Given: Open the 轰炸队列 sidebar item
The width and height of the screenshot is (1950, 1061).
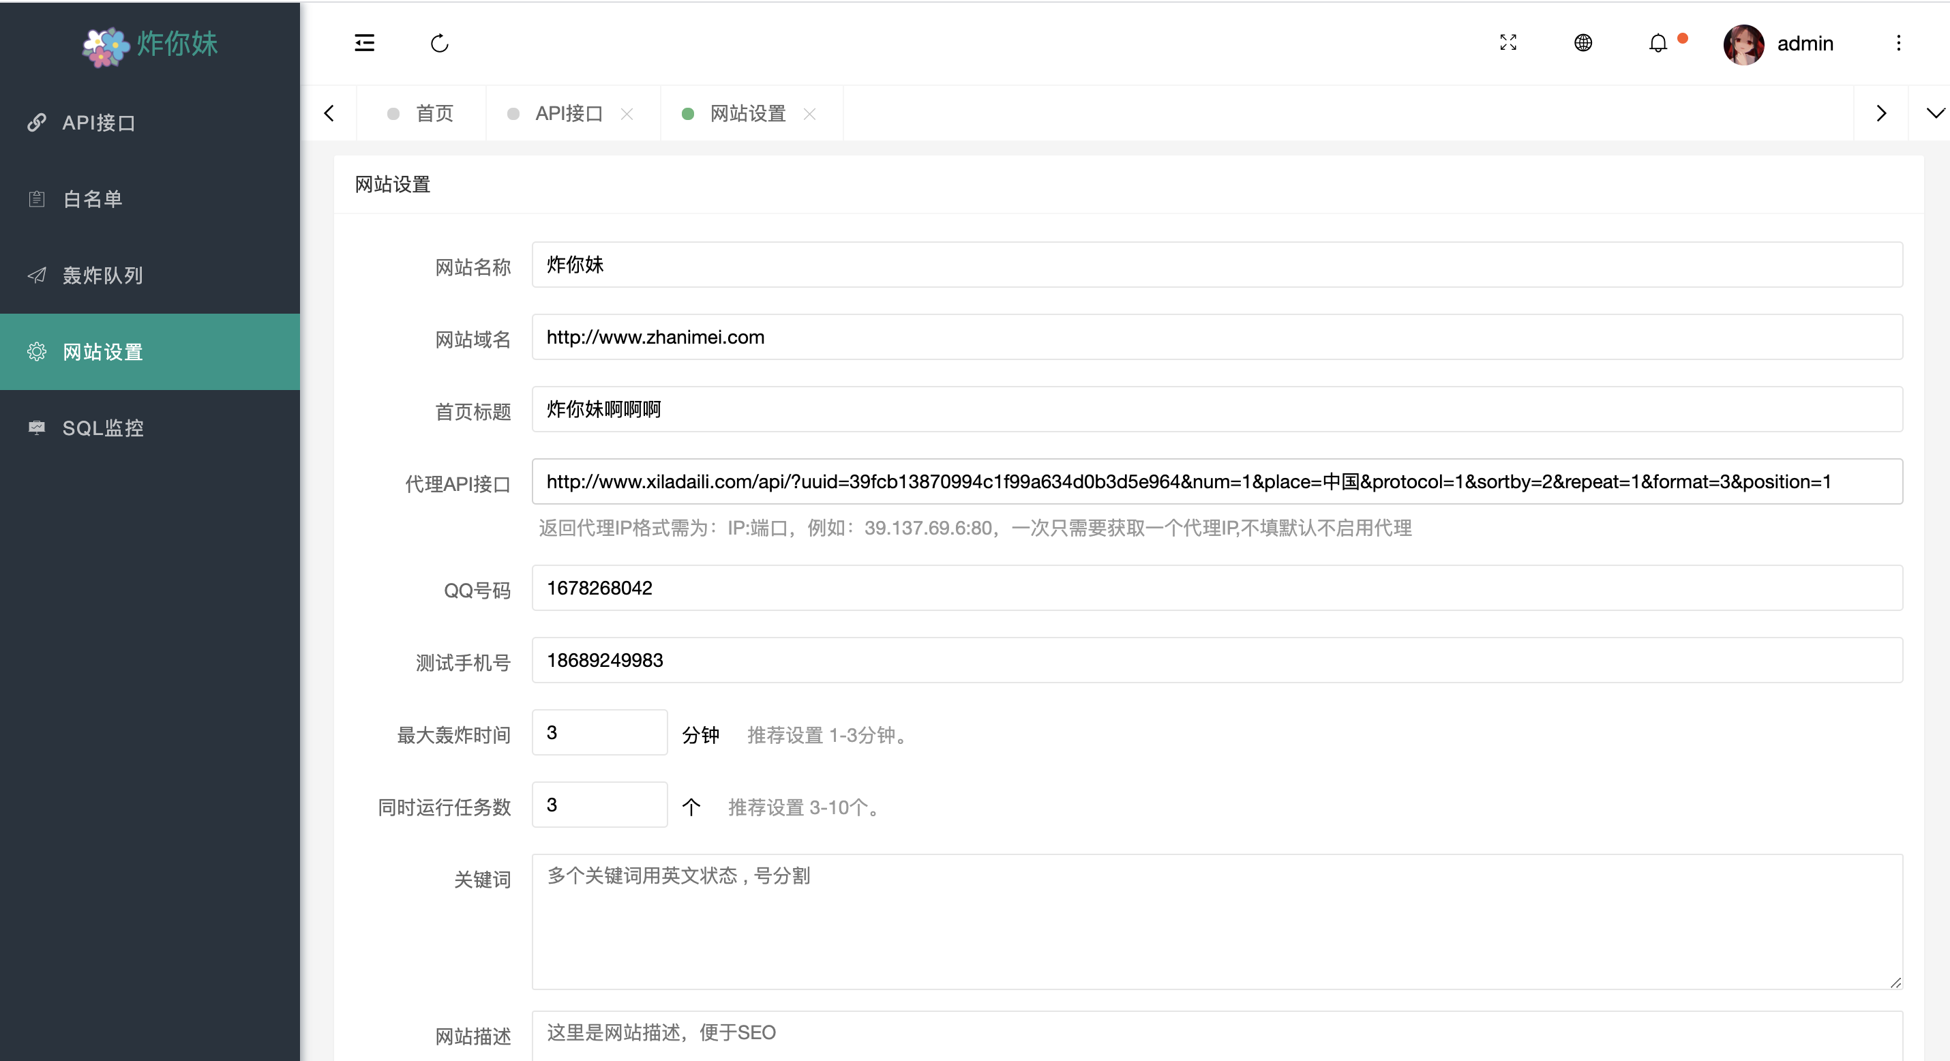Looking at the screenshot, I should [x=103, y=275].
